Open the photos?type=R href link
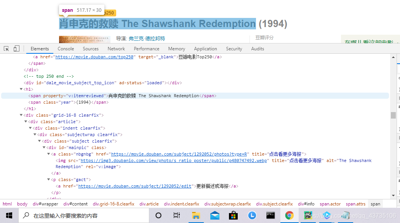This screenshot has width=400, height=223. click(x=179, y=154)
